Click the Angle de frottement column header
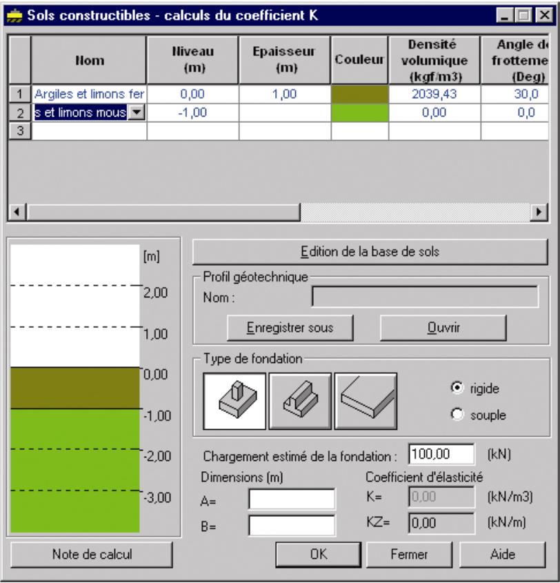 tap(514, 60)
